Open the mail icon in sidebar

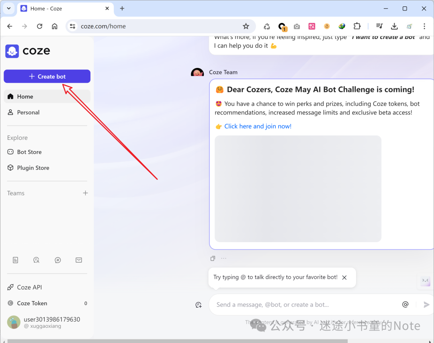[x=79, y=260]
